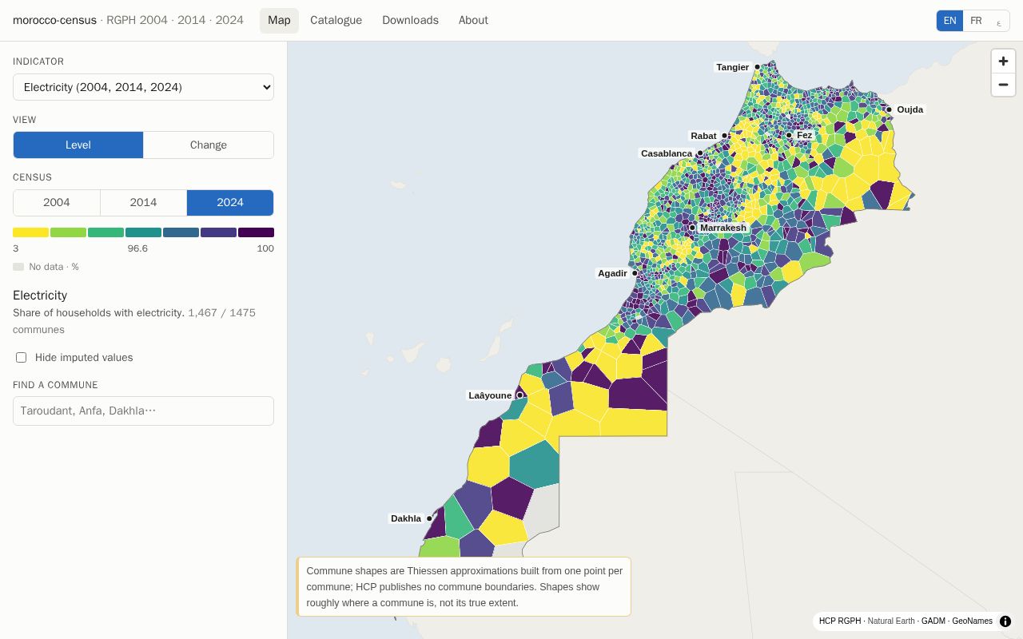Screen dimensions: 1023x639
Task: Zoom out of the map
Action: point(1003,85)
